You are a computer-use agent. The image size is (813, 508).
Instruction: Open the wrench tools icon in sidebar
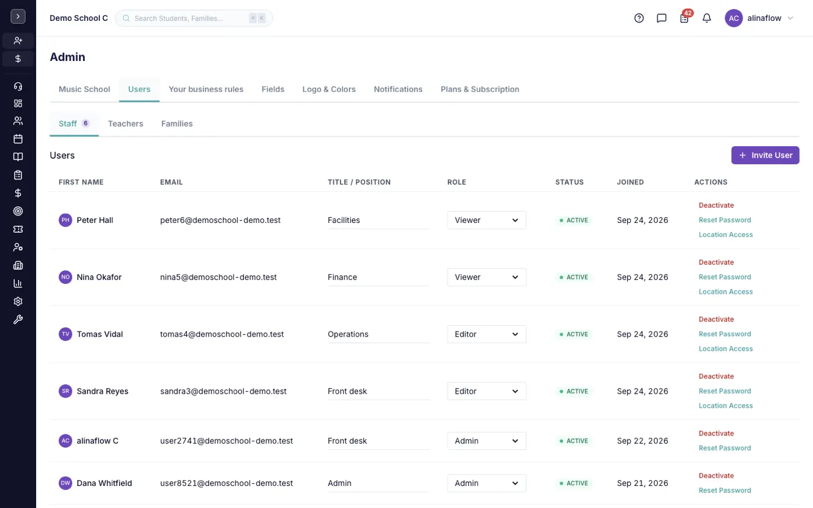18,319
